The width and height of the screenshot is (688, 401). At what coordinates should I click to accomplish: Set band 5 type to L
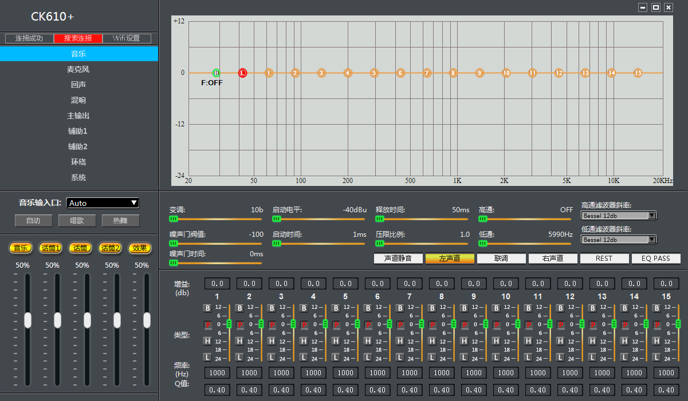[x=336, y=357]
